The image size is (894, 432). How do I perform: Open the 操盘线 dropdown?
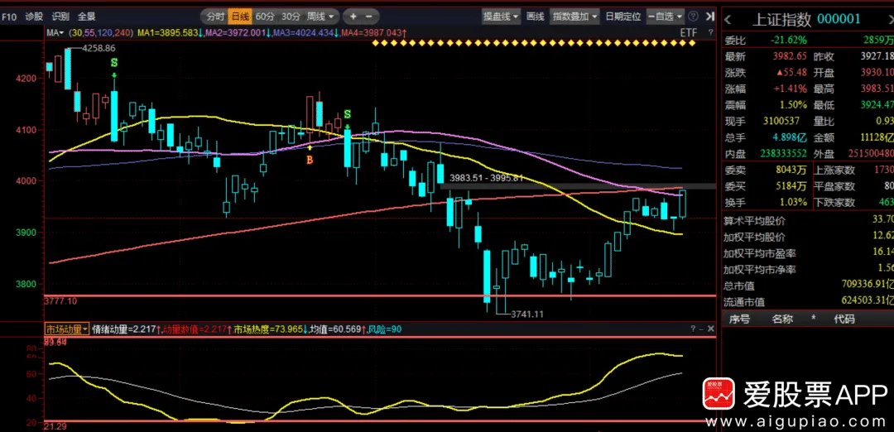pyautogui.click(x=501, y=17)
